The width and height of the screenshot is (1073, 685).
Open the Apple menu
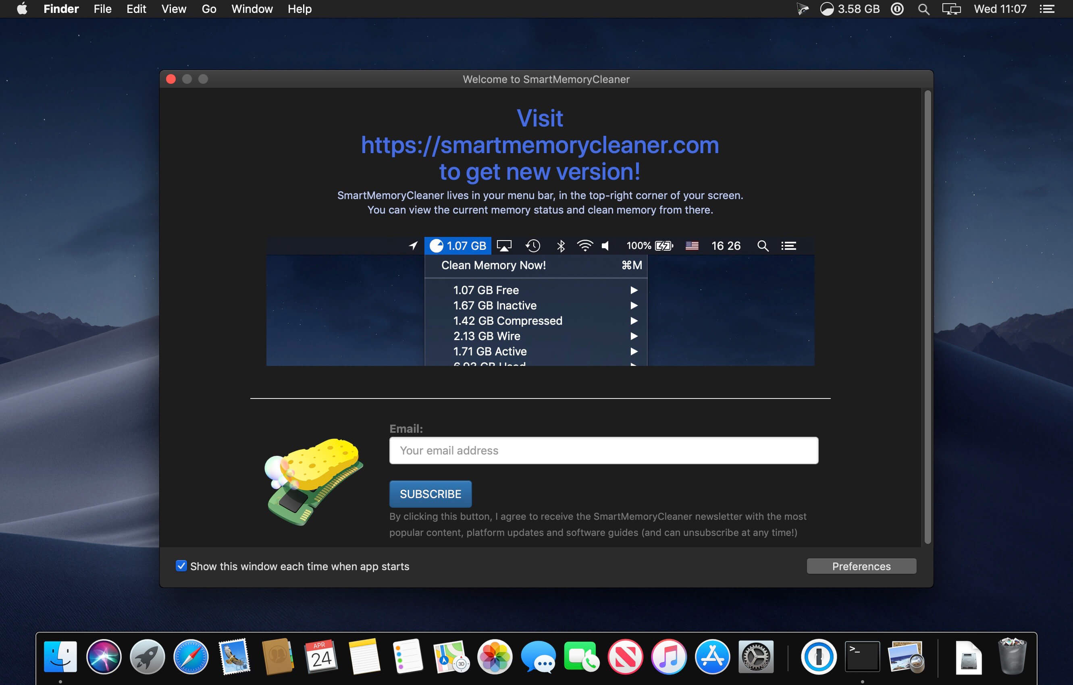[22, 9]
